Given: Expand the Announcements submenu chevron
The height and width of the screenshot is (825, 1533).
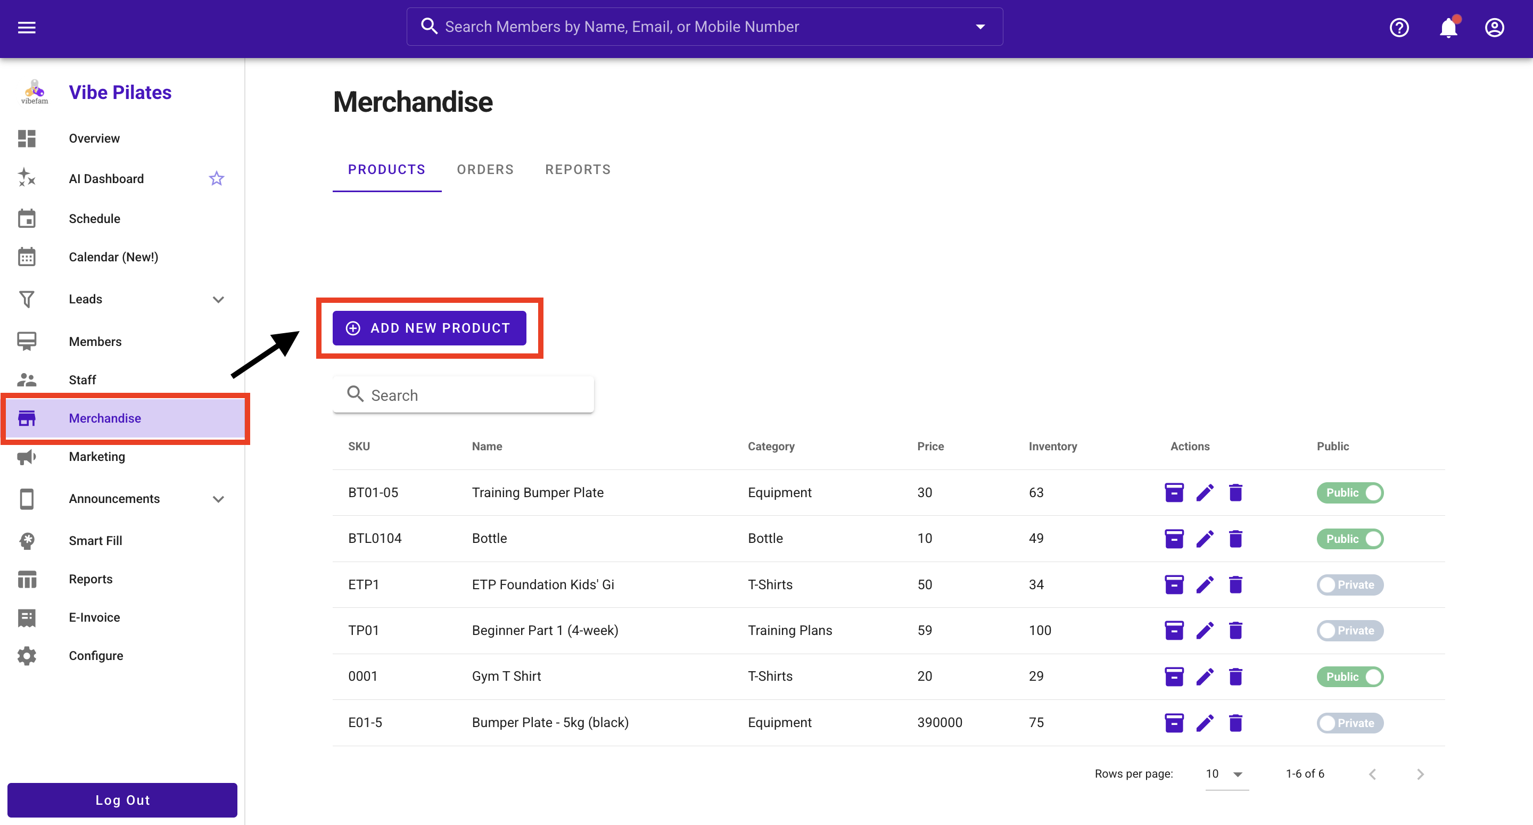Looking at the screenshot, I should [x=218, y=499].
